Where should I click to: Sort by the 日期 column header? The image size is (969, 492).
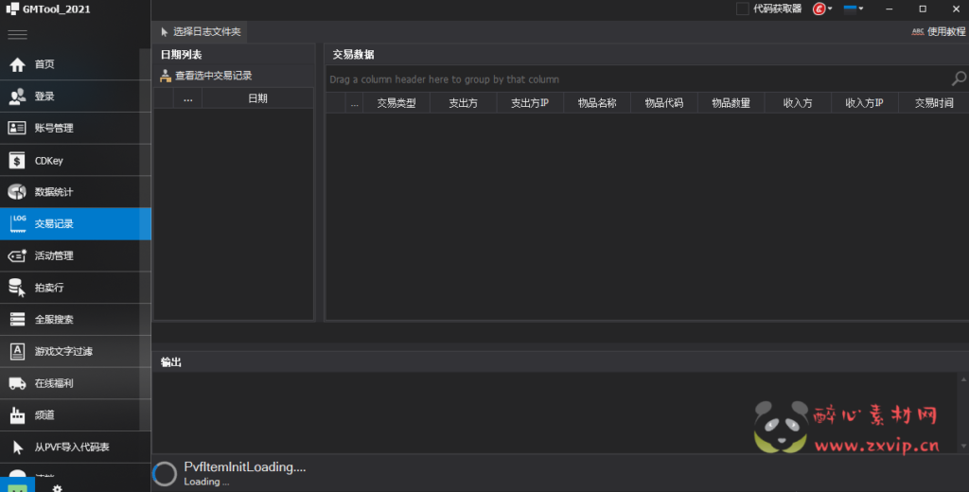coord(257,98)
